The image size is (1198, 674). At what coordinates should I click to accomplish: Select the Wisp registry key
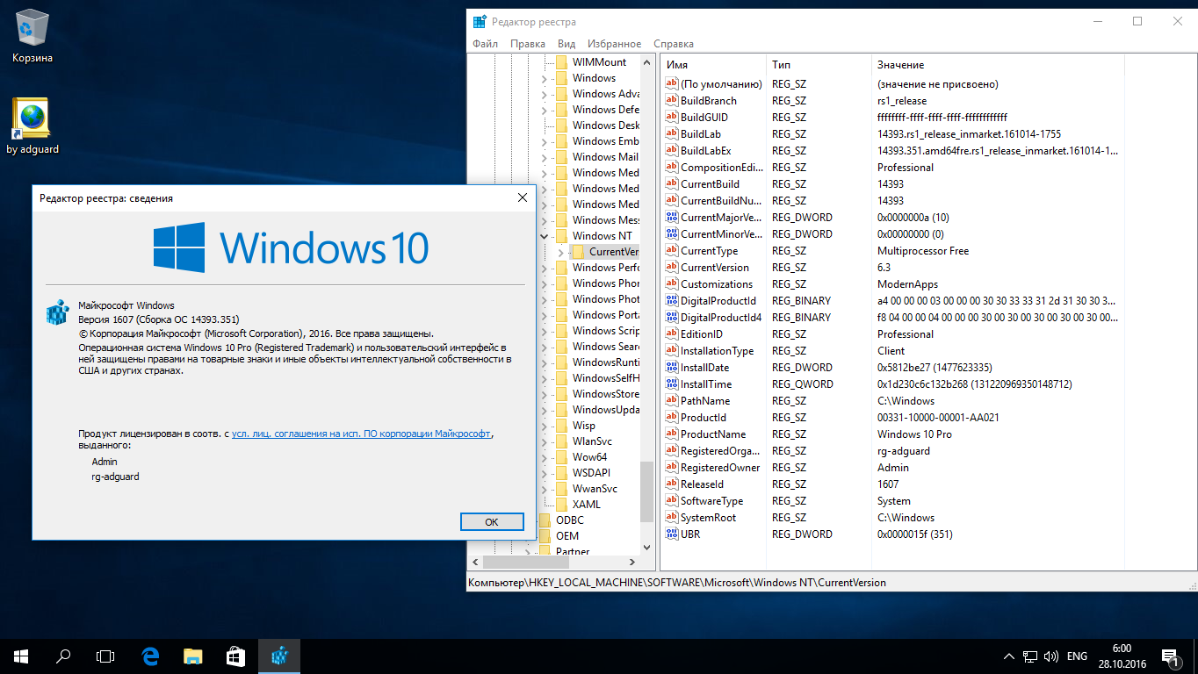coord(583,426)
